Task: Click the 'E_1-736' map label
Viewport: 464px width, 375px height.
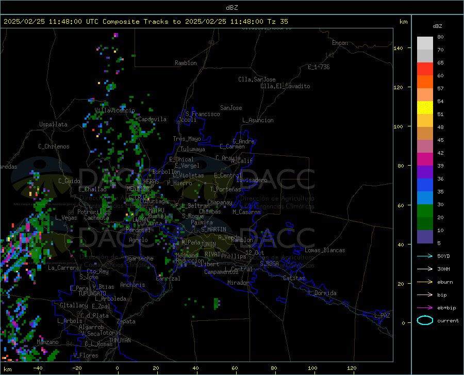Action: 319,67
